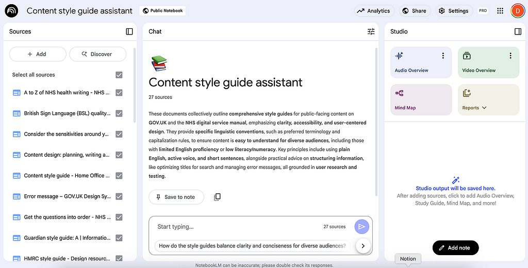This screenshot has height=268, width=528.
Task: Show next suggested question arrow
Action: point(363,246)
